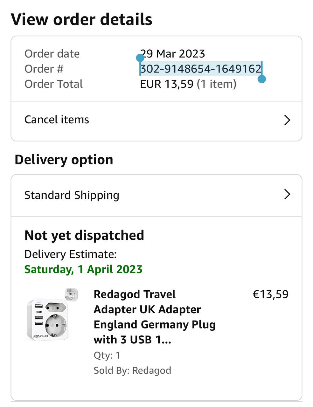This screenshot has height=407, width=313.
Task: Tap the order date 29 Mar 2023
Action: click(x=173, y=54)
